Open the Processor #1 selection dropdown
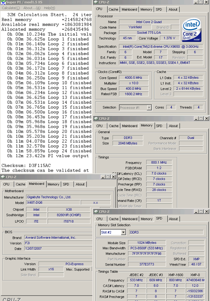The height and width of the screenshot is (301, 210). [x=149, y=108]
